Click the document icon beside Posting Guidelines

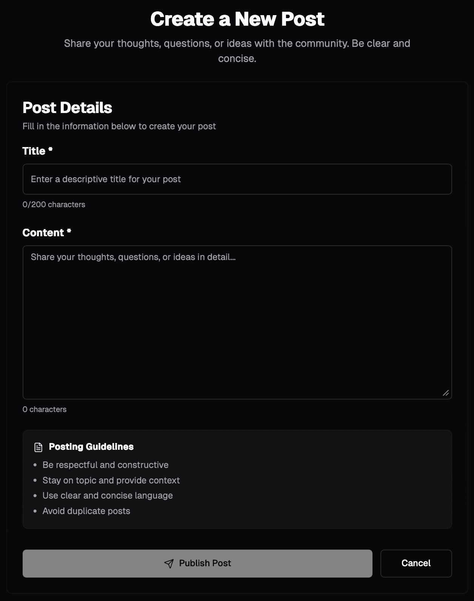pos(38,446)
